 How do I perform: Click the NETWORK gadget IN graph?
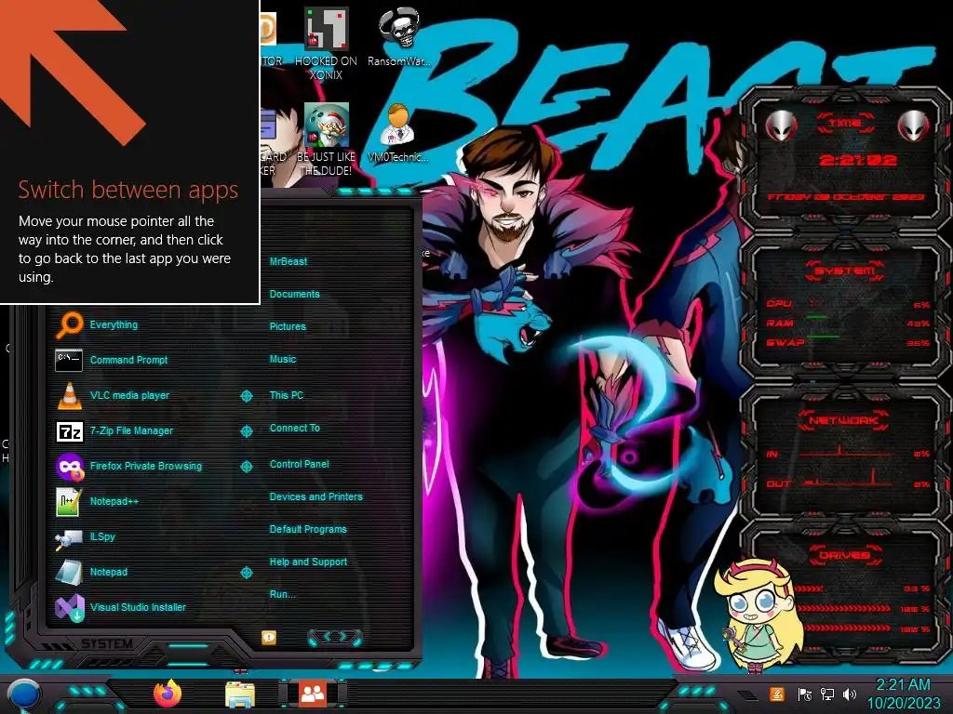click(848, 453)
